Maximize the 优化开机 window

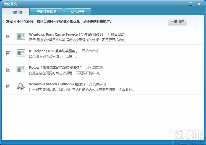190,4
